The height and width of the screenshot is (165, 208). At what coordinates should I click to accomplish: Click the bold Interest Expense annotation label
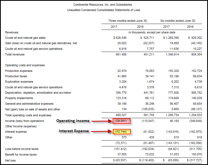74,131
